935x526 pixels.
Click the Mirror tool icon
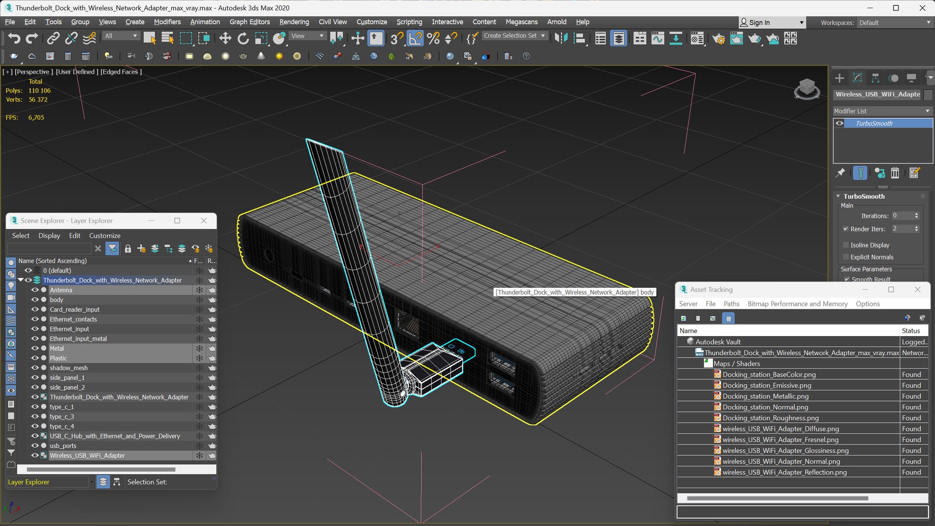coord(561,38)
